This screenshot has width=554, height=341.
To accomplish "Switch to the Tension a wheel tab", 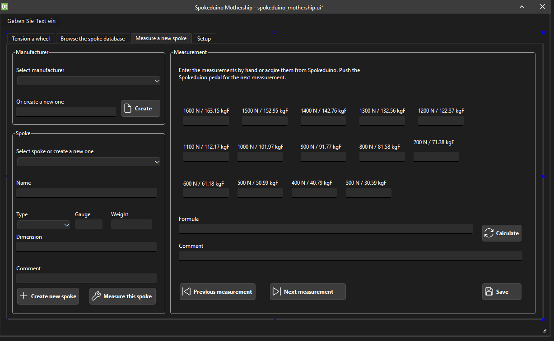I will click(31, 39).
